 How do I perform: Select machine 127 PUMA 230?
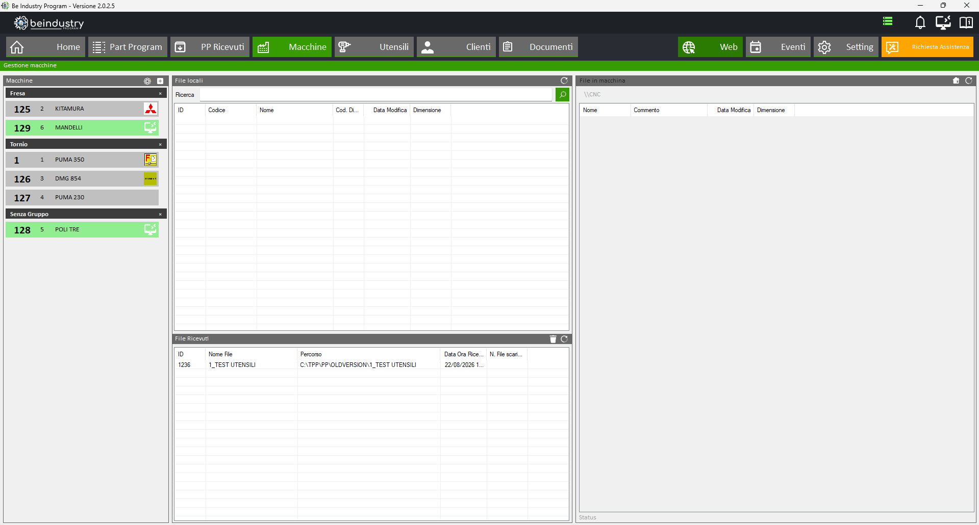pos(82,197)
